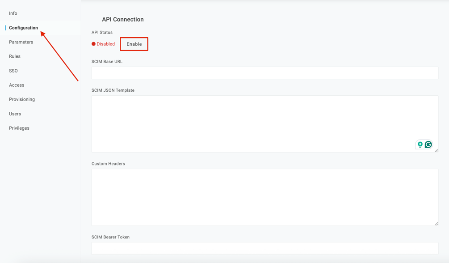Click the API Connection heading

pyautogui.click(x=122, y=19)
